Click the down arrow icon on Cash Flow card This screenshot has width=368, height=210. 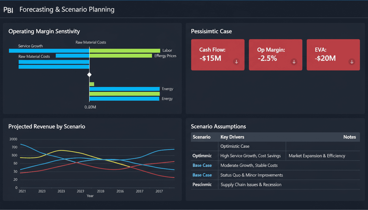[236, 62]
